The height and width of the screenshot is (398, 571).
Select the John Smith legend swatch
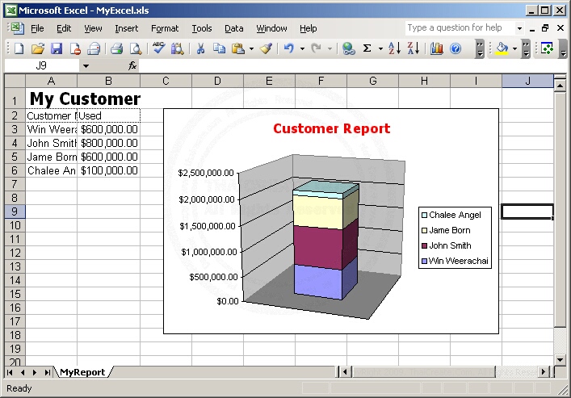[424, 245]
